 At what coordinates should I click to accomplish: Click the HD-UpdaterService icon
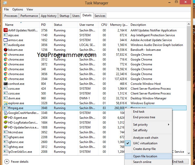coord(6,127)
